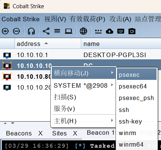This screenshot has height=150, width=161.
Task: Choose winrm64 from the submenu
Action: [137, 144]
